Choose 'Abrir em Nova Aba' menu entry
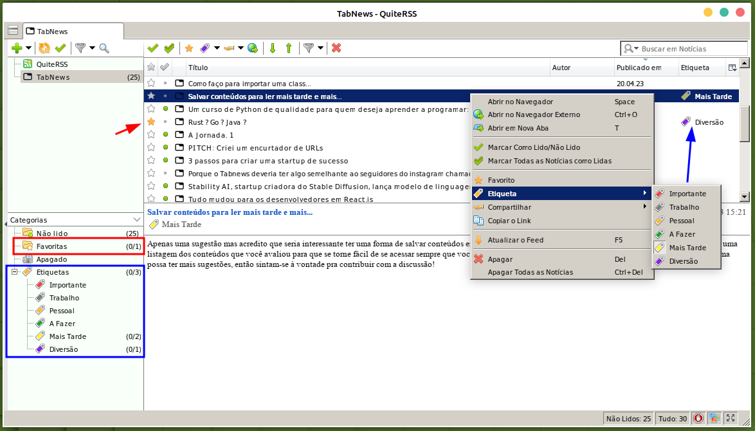The height and width of the screenshot is (431, 755). click(x=562, y=128)
